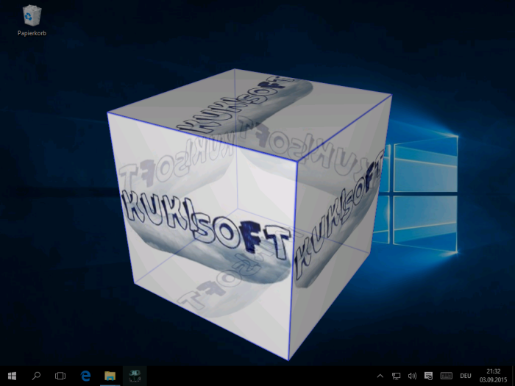Click the right side face of the cube
This screenshot has width=515, height=386.
tap(342, 221)
